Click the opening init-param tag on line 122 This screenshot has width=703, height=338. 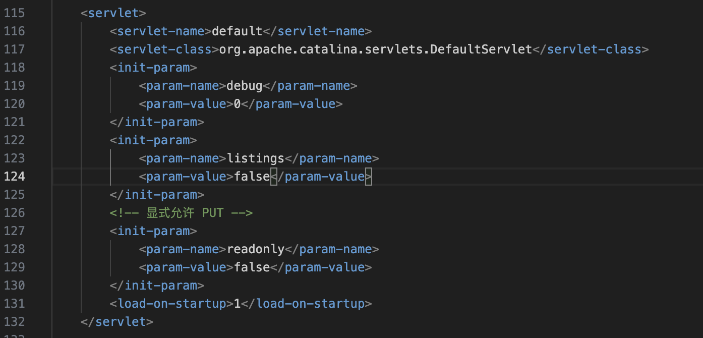[x=153, y=140]
